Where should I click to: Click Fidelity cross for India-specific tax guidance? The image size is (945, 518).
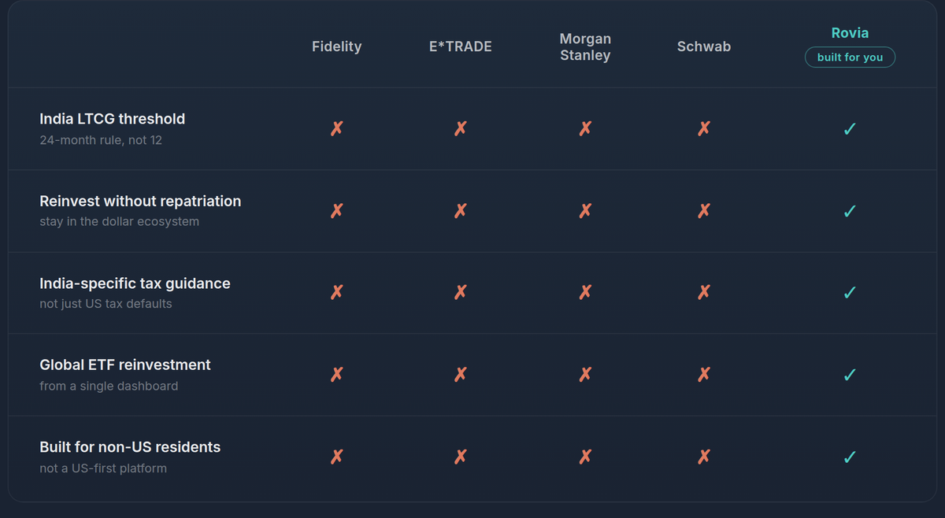click(337, 292)
